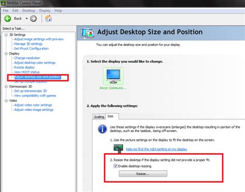The height and width of the screenshot is (192, 245).
Task: Click the Adjust Desktop Size header icon
Action: pos(88,33)
